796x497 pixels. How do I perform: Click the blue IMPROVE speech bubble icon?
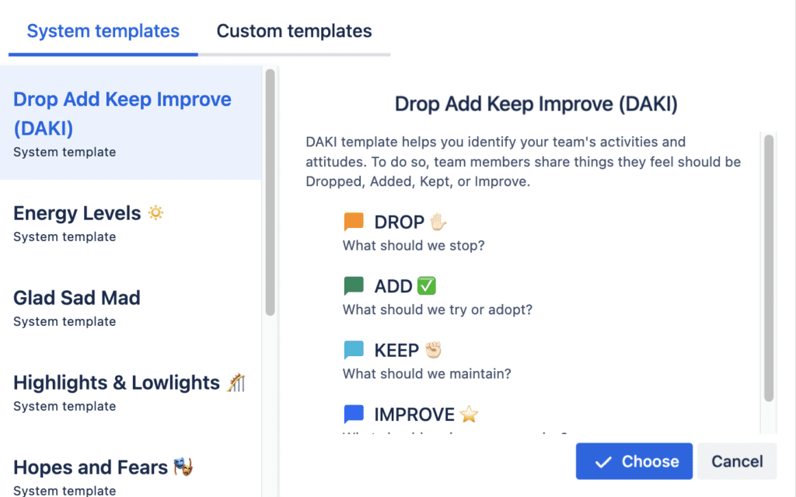click(354, 414)
